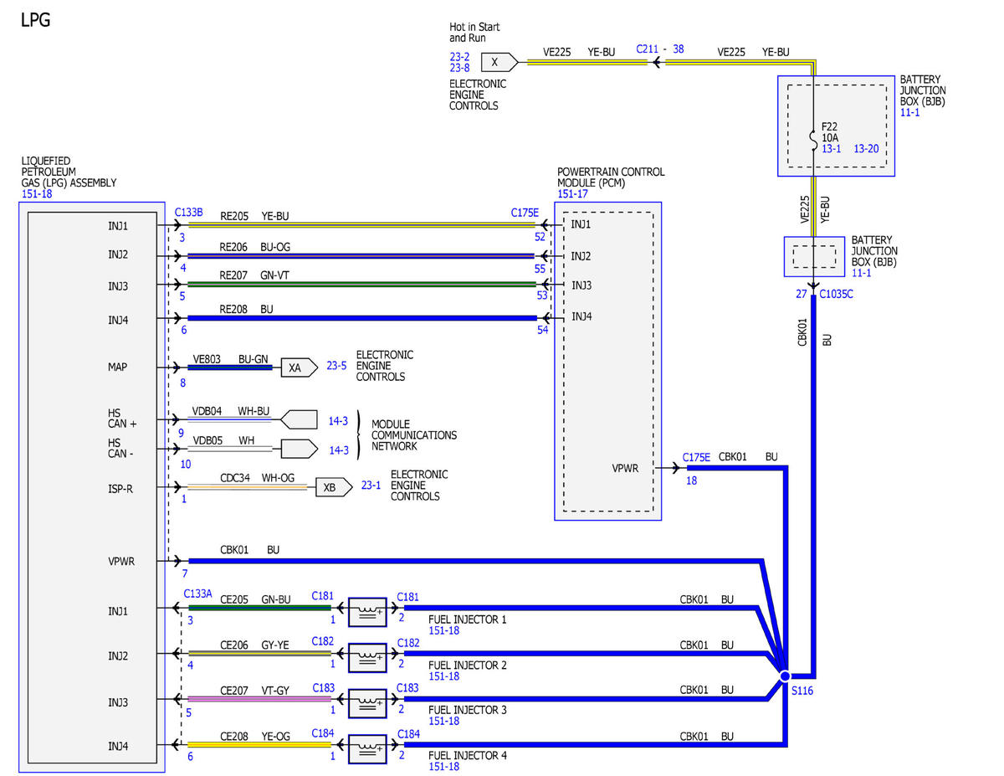Click connector label C133A
This screenshot has width=1004, height=776.
[198, 594]
